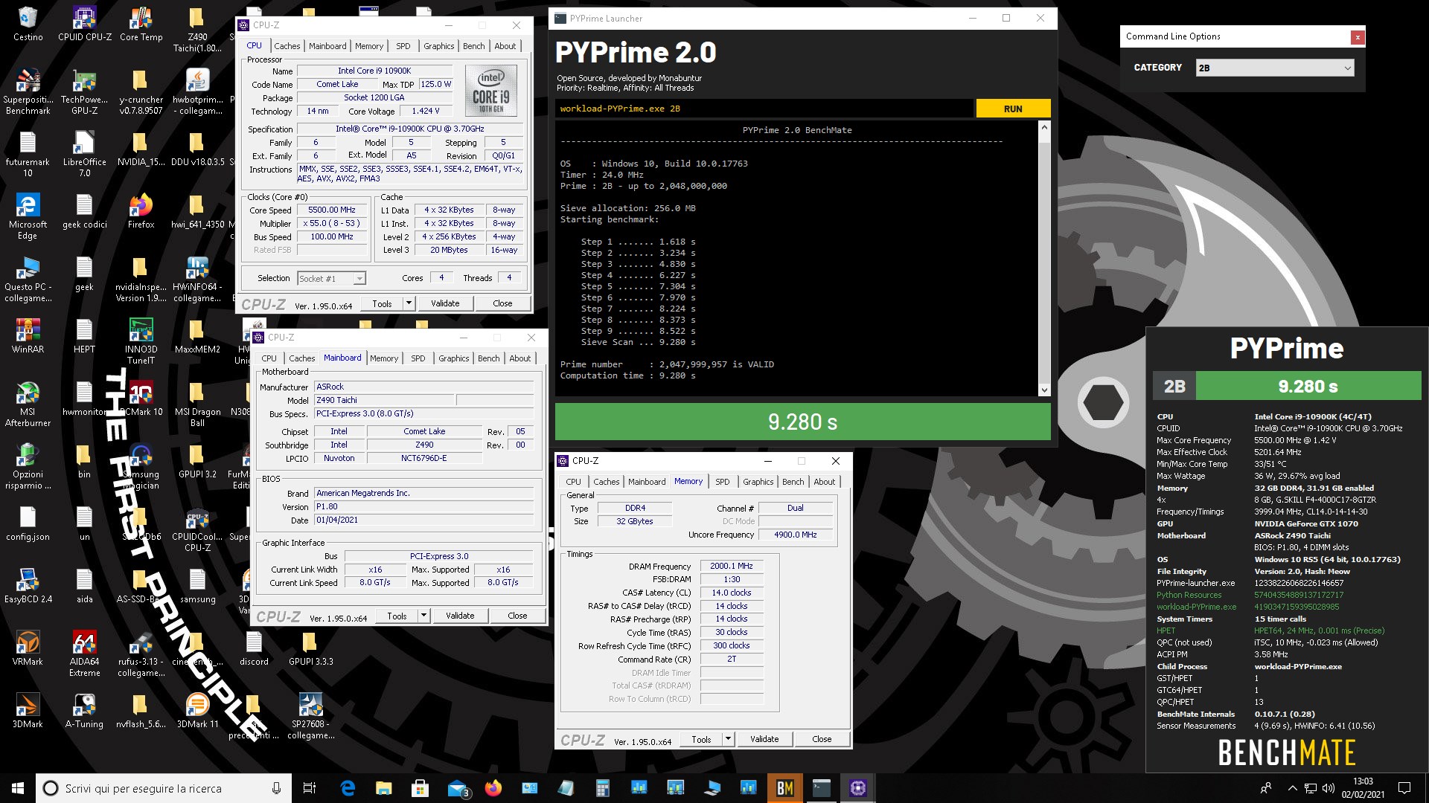Launch Superposition Benchmark desktop shortcut
Viewport: 1429px width, 803px height.
(x=28, y=92)
